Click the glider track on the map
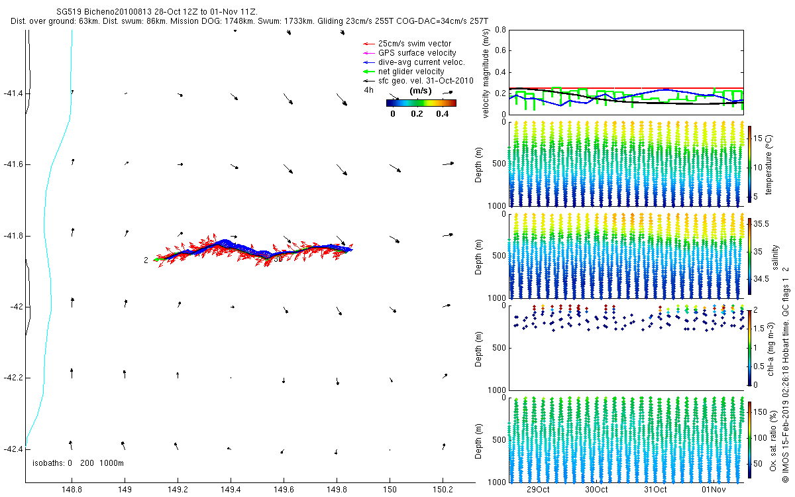 click(x=255, y=250)
